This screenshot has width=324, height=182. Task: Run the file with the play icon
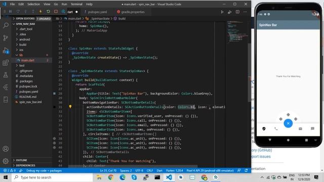[222, 12]
